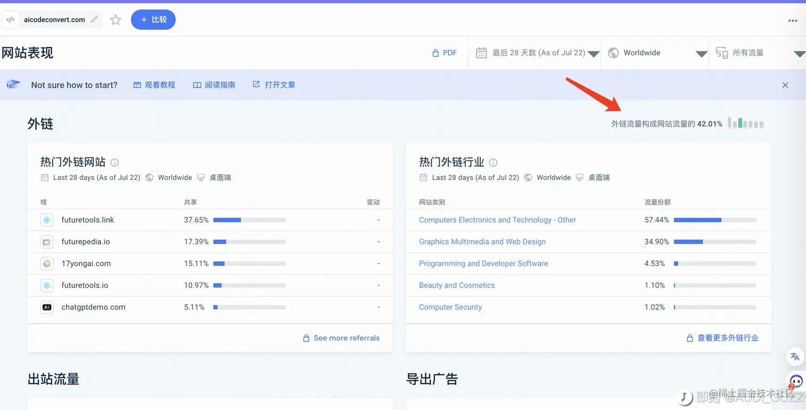Viewport: 806px width, 410px height.
Task: Dismiss the Not sure how to start banner
Action: coord(785,85)
